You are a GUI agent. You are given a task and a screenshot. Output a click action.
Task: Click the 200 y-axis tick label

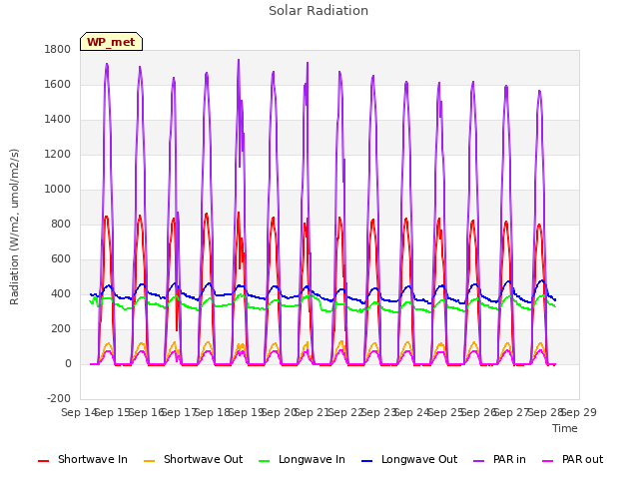tap(61, 329)
